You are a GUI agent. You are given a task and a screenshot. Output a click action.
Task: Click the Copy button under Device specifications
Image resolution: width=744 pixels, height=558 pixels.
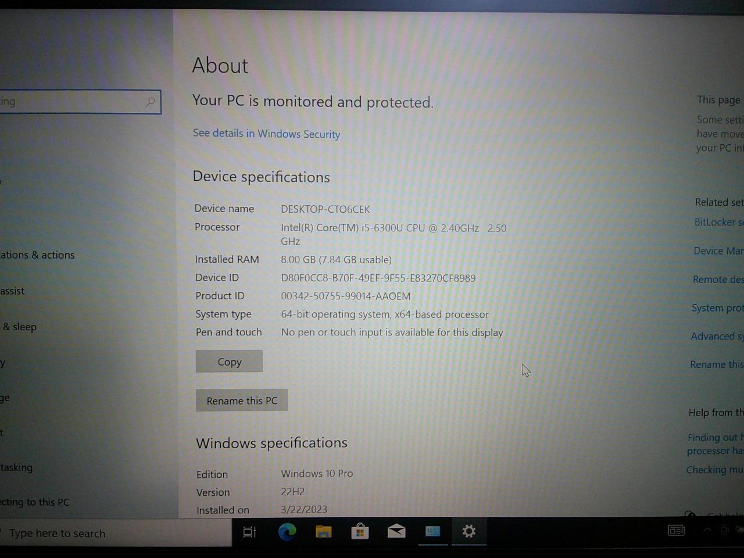(229, 362)
